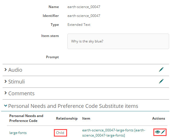Screen dimensions: 172x140
Task: Click the Personal Needs and Preference Code Substitute items heading
Action: click(x=73, y=106)
